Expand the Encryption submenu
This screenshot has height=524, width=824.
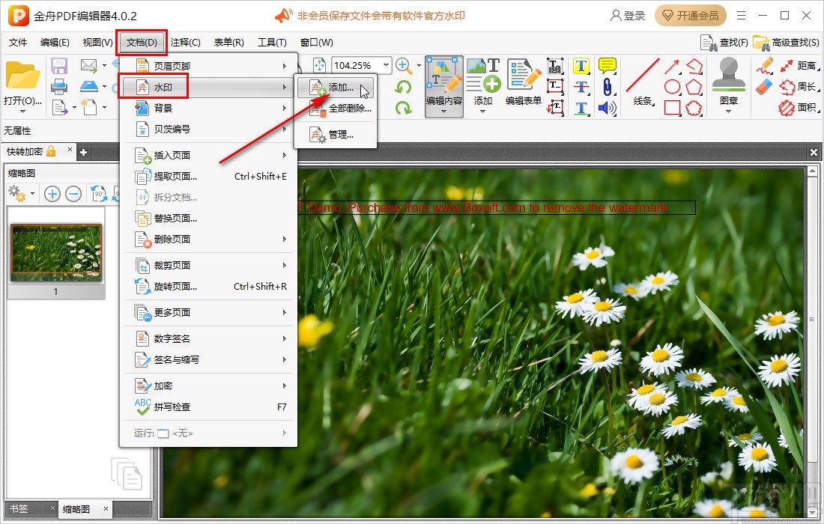[210, 386]
